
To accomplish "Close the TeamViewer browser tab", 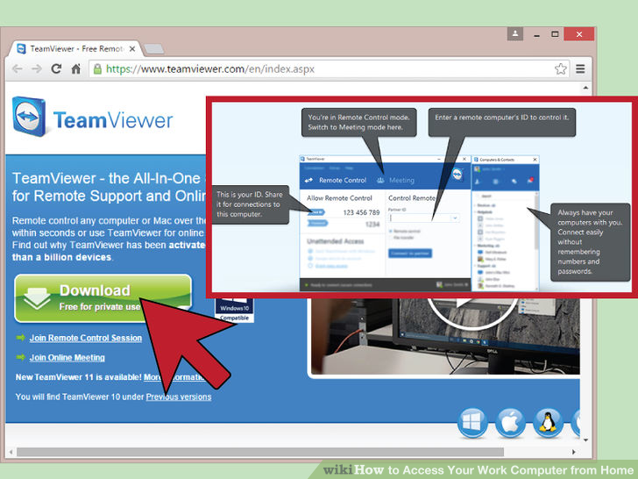I will (x=132, y=49).
